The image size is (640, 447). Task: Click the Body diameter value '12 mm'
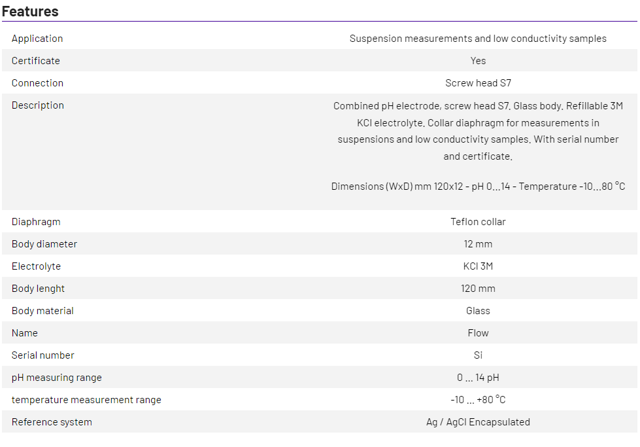[x=478, y=244]
